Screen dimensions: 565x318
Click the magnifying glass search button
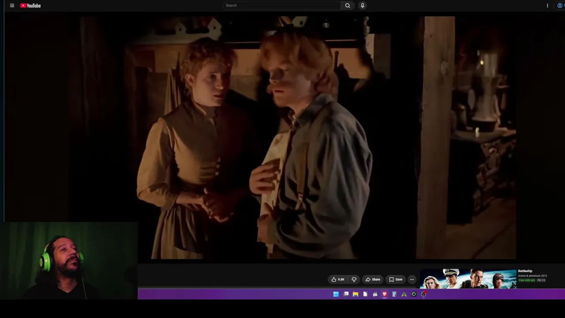point(347,5)
